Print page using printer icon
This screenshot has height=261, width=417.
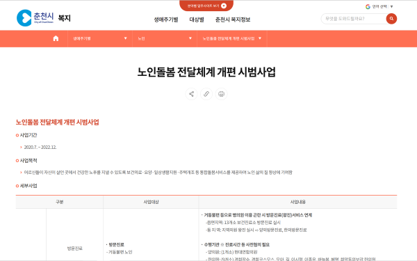click(221, 94)
